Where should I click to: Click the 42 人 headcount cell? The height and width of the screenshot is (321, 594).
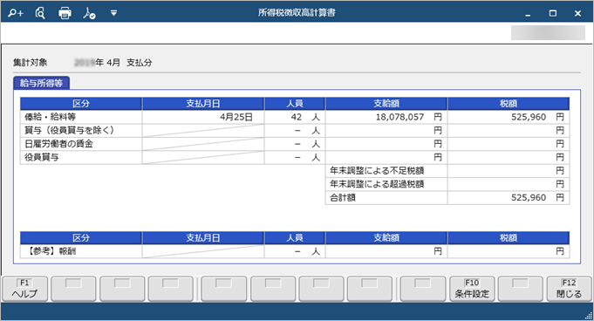click(x=295, y=117)
